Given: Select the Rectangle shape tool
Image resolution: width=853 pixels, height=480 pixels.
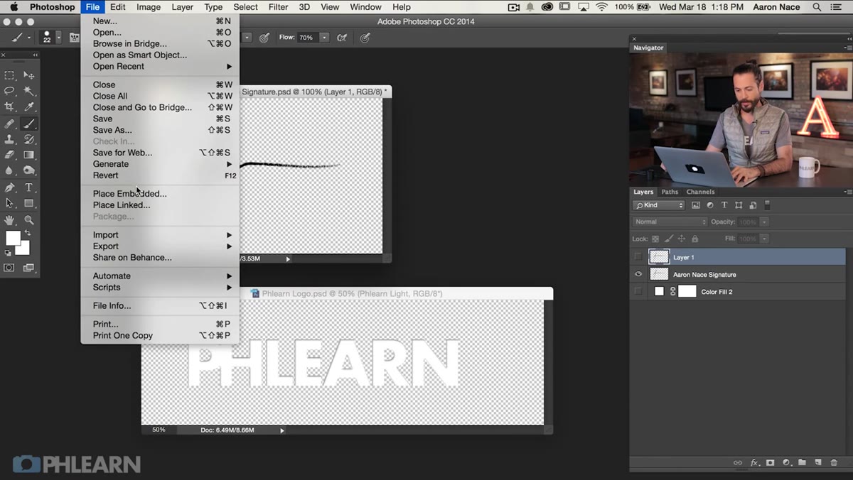Looking at the screenshot, I should click(29, 203).
